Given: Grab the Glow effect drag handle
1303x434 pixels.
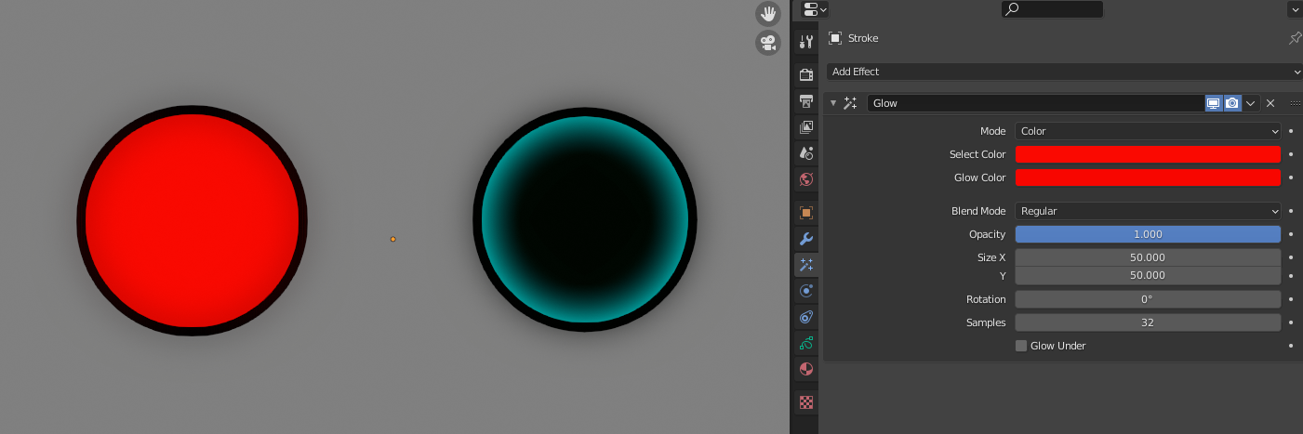Looking at the screenshot, I should coord(1295,103).
